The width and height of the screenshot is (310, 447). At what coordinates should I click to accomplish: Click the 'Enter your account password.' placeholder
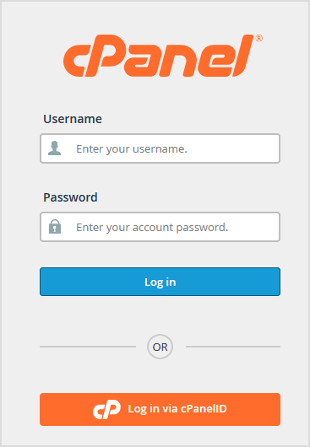pos(152,228)
